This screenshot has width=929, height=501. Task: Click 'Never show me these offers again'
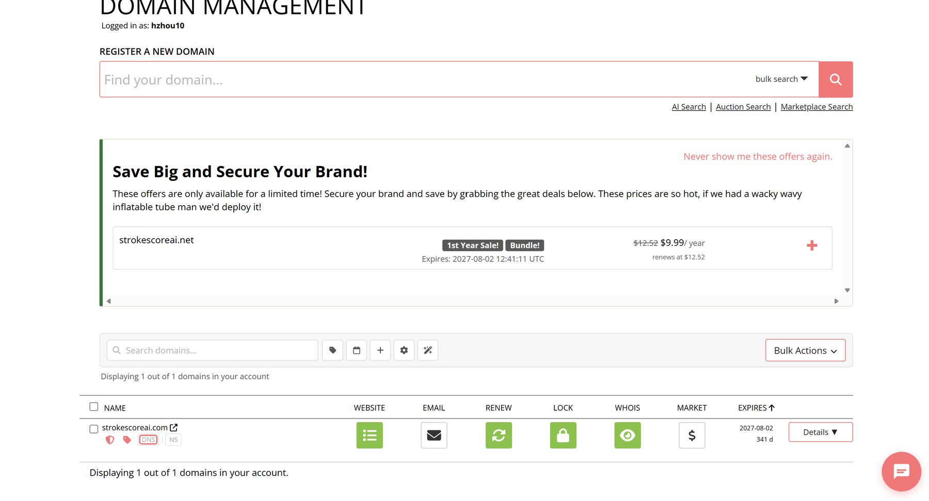point(758,157)
